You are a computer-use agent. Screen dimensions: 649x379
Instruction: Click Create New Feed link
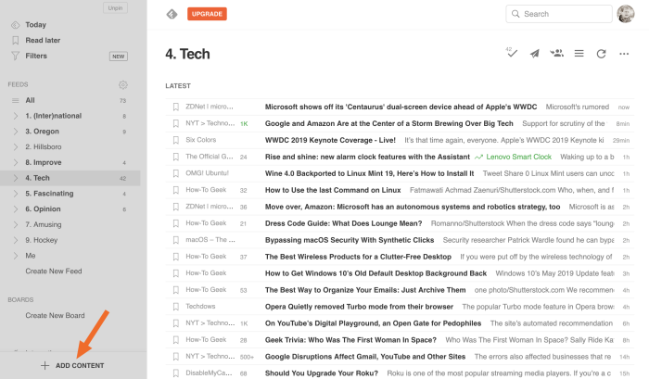tap(54, 271)
